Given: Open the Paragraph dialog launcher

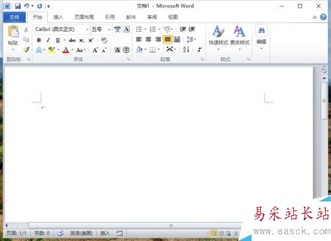Looking at the screenshot, I should 202,59.
